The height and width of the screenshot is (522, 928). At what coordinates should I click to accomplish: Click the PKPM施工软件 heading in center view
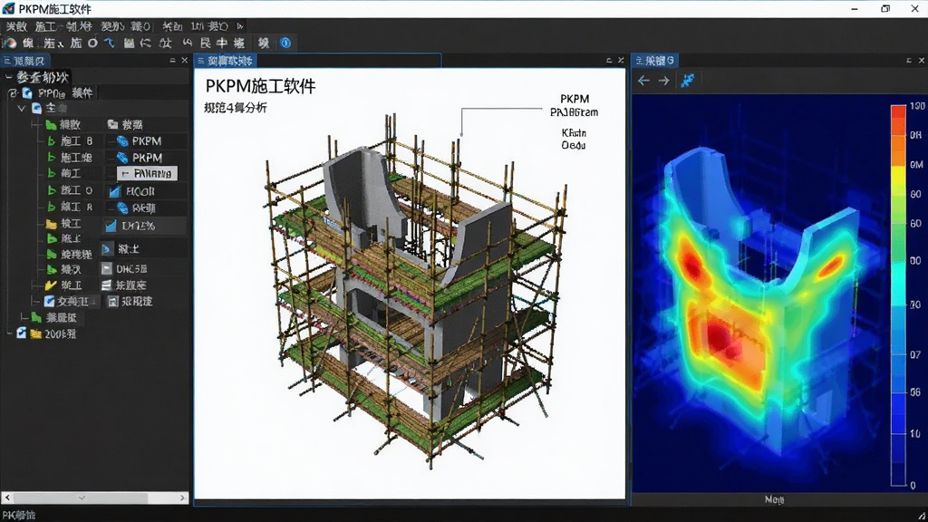(260, 86)
